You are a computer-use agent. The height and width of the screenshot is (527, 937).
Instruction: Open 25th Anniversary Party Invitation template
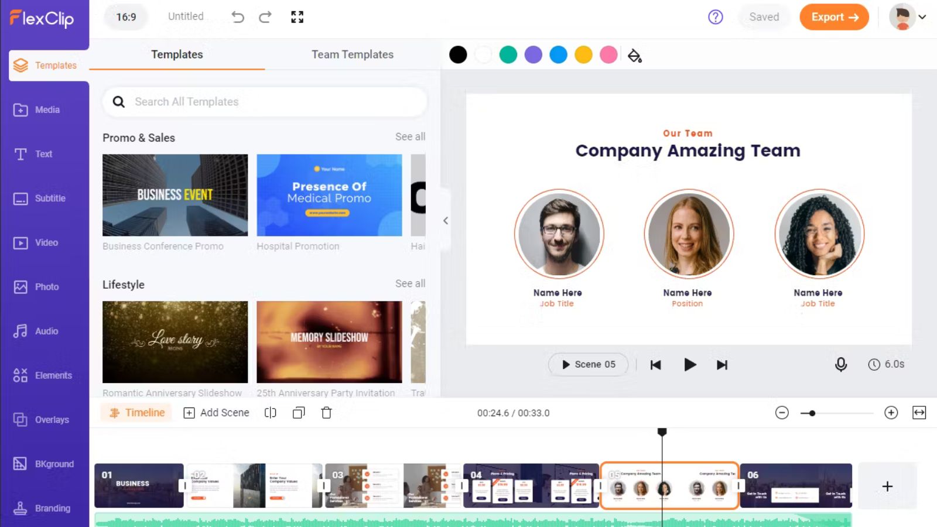pos(329,342)
